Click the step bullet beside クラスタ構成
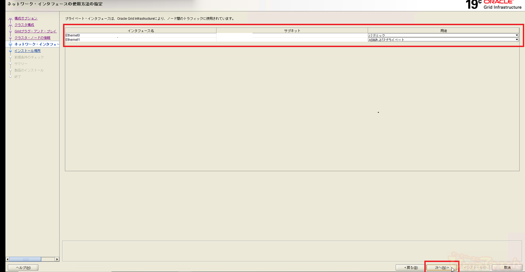The image size is (525, 272). pyautogui.click(x=11, y=25)
